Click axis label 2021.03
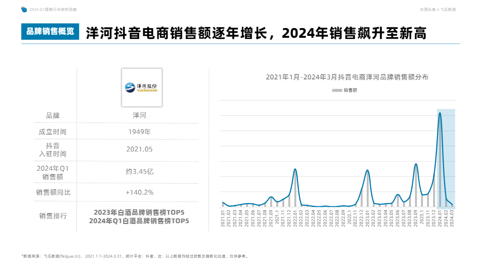This screenshot has height=271, width=481. coord(235,218)
